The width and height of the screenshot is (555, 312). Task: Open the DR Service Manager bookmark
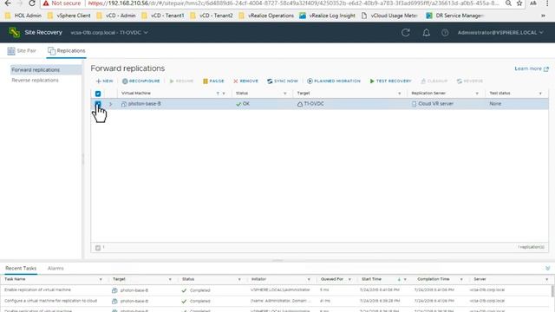point(454,16)
